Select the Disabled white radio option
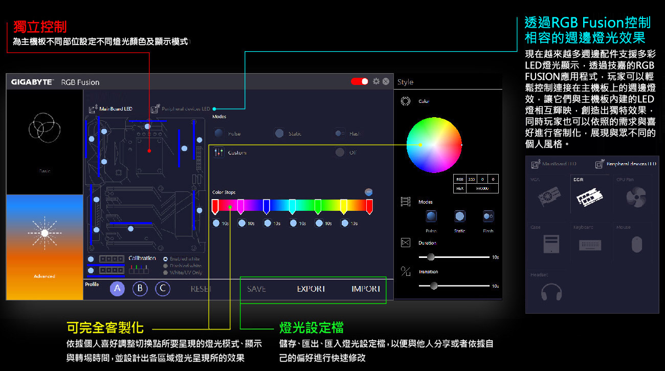The width and height of the screenshot is (665, 371). (165, 266)
